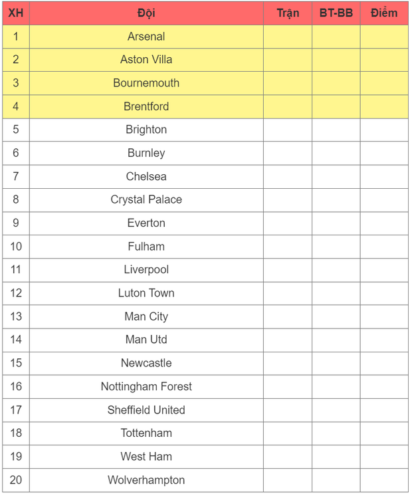The height and width of the screenshot is (494, 412).
Task: Select the Aston Villa row
Action: pos(146,60)
